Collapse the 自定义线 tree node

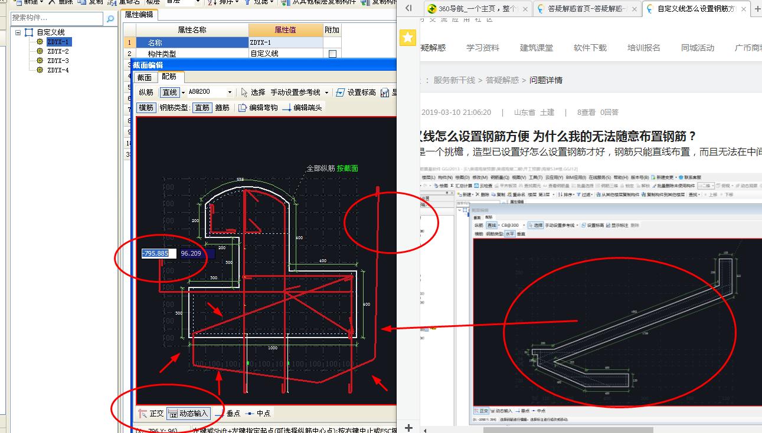pyautogui.click(x=18, y=32)
